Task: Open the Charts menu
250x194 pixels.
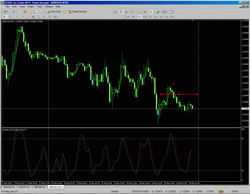Action: coord(31,7)
